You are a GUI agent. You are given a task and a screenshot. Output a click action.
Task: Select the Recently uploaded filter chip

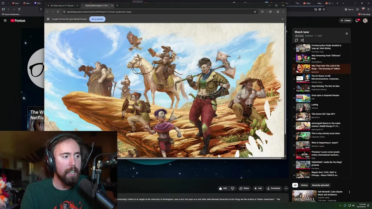[x=321, y=185]
